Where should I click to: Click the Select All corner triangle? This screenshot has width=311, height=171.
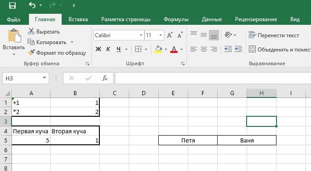(x=7, y=93)
